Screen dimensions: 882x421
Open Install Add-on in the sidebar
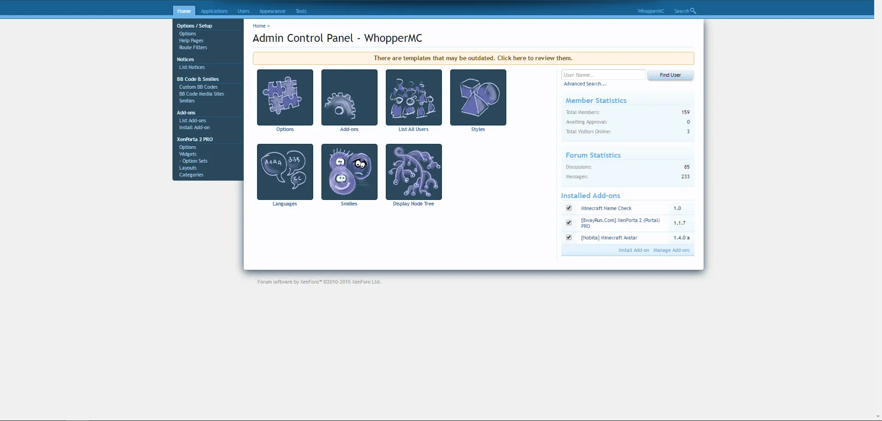(194, 128)
